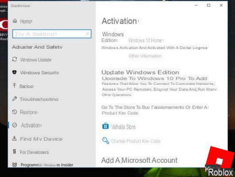Select Activation in the sidebar
The width and height of the screenshot is (235, 177).
[x=31, y=125]
